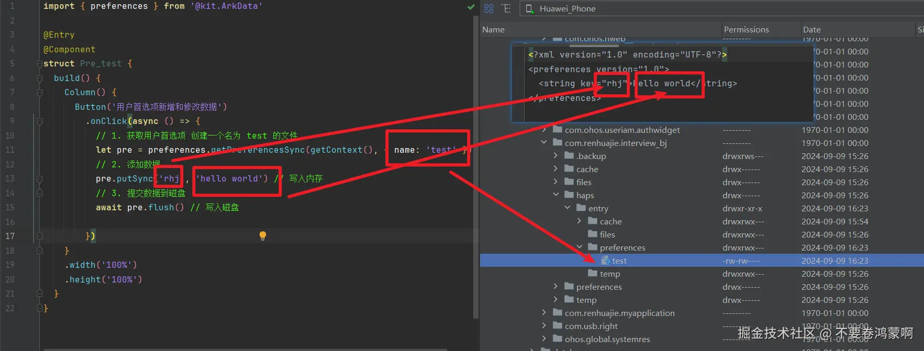Expand preferences folder chevron dated 15:26
The width and height of the screenshot is (924, 351).
tap(555, 287)
